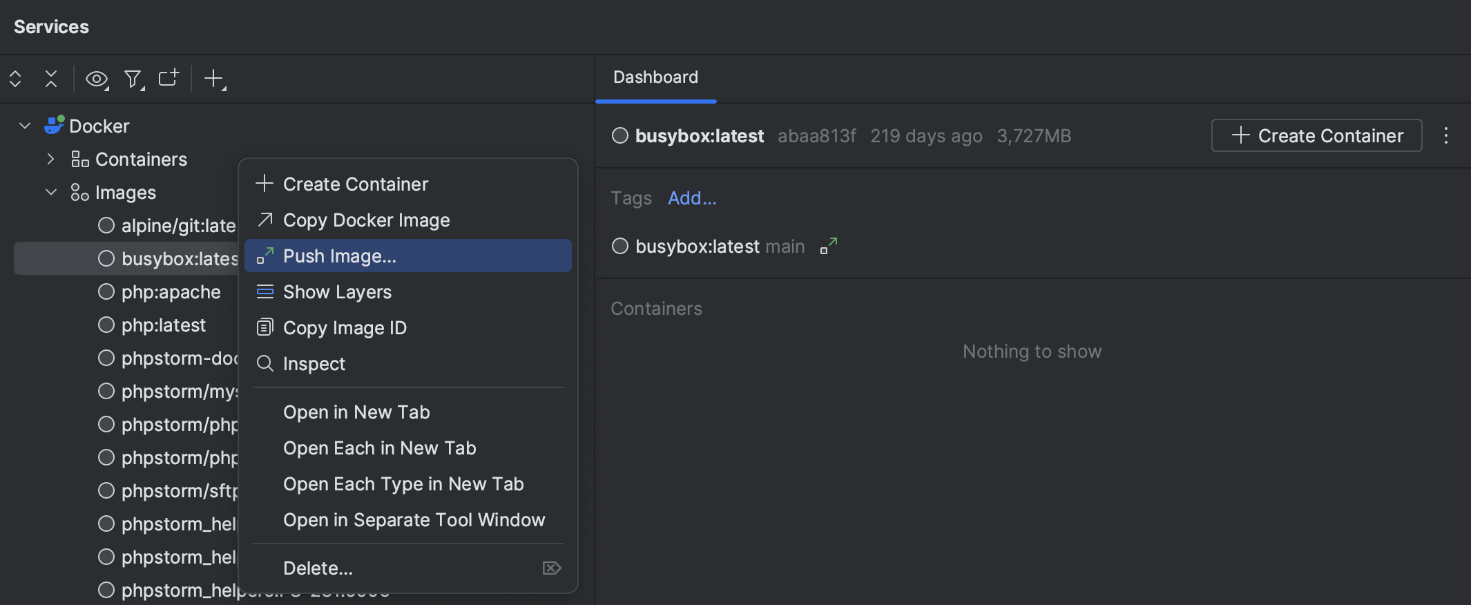The width and height of the screenshot is (1471, 605).
Task: Select Open in New Tab menu entry
Action: (408, 412)
